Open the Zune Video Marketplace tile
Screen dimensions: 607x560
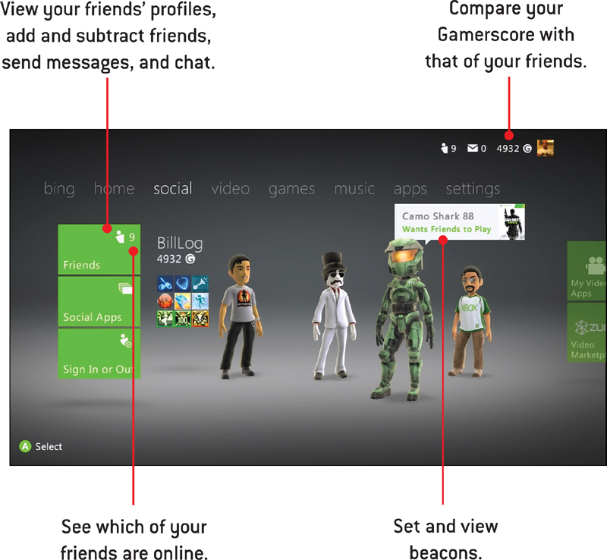[587, 332]
